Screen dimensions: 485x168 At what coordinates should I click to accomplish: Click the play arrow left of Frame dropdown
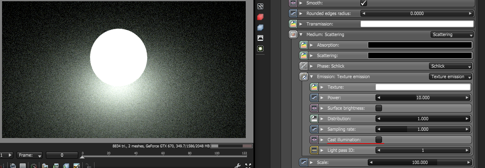[10, 155]
